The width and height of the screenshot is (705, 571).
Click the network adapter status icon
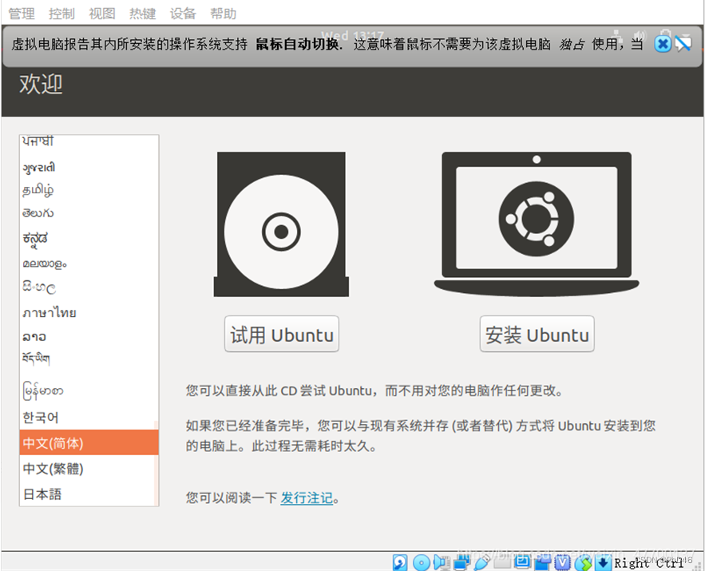[x=461, y=562]
